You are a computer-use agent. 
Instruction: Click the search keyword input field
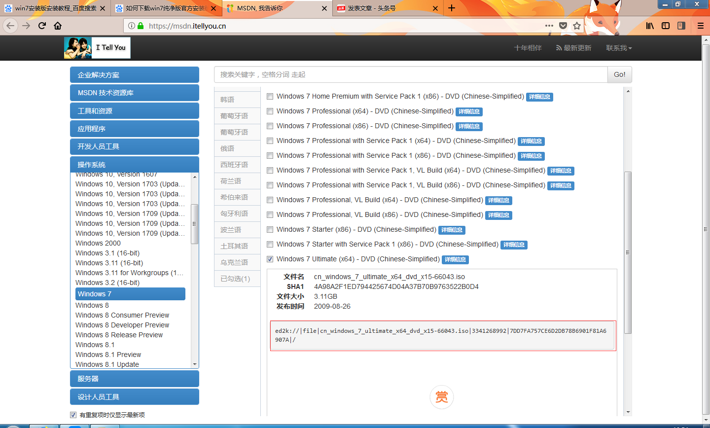click(x=411, y=74)
